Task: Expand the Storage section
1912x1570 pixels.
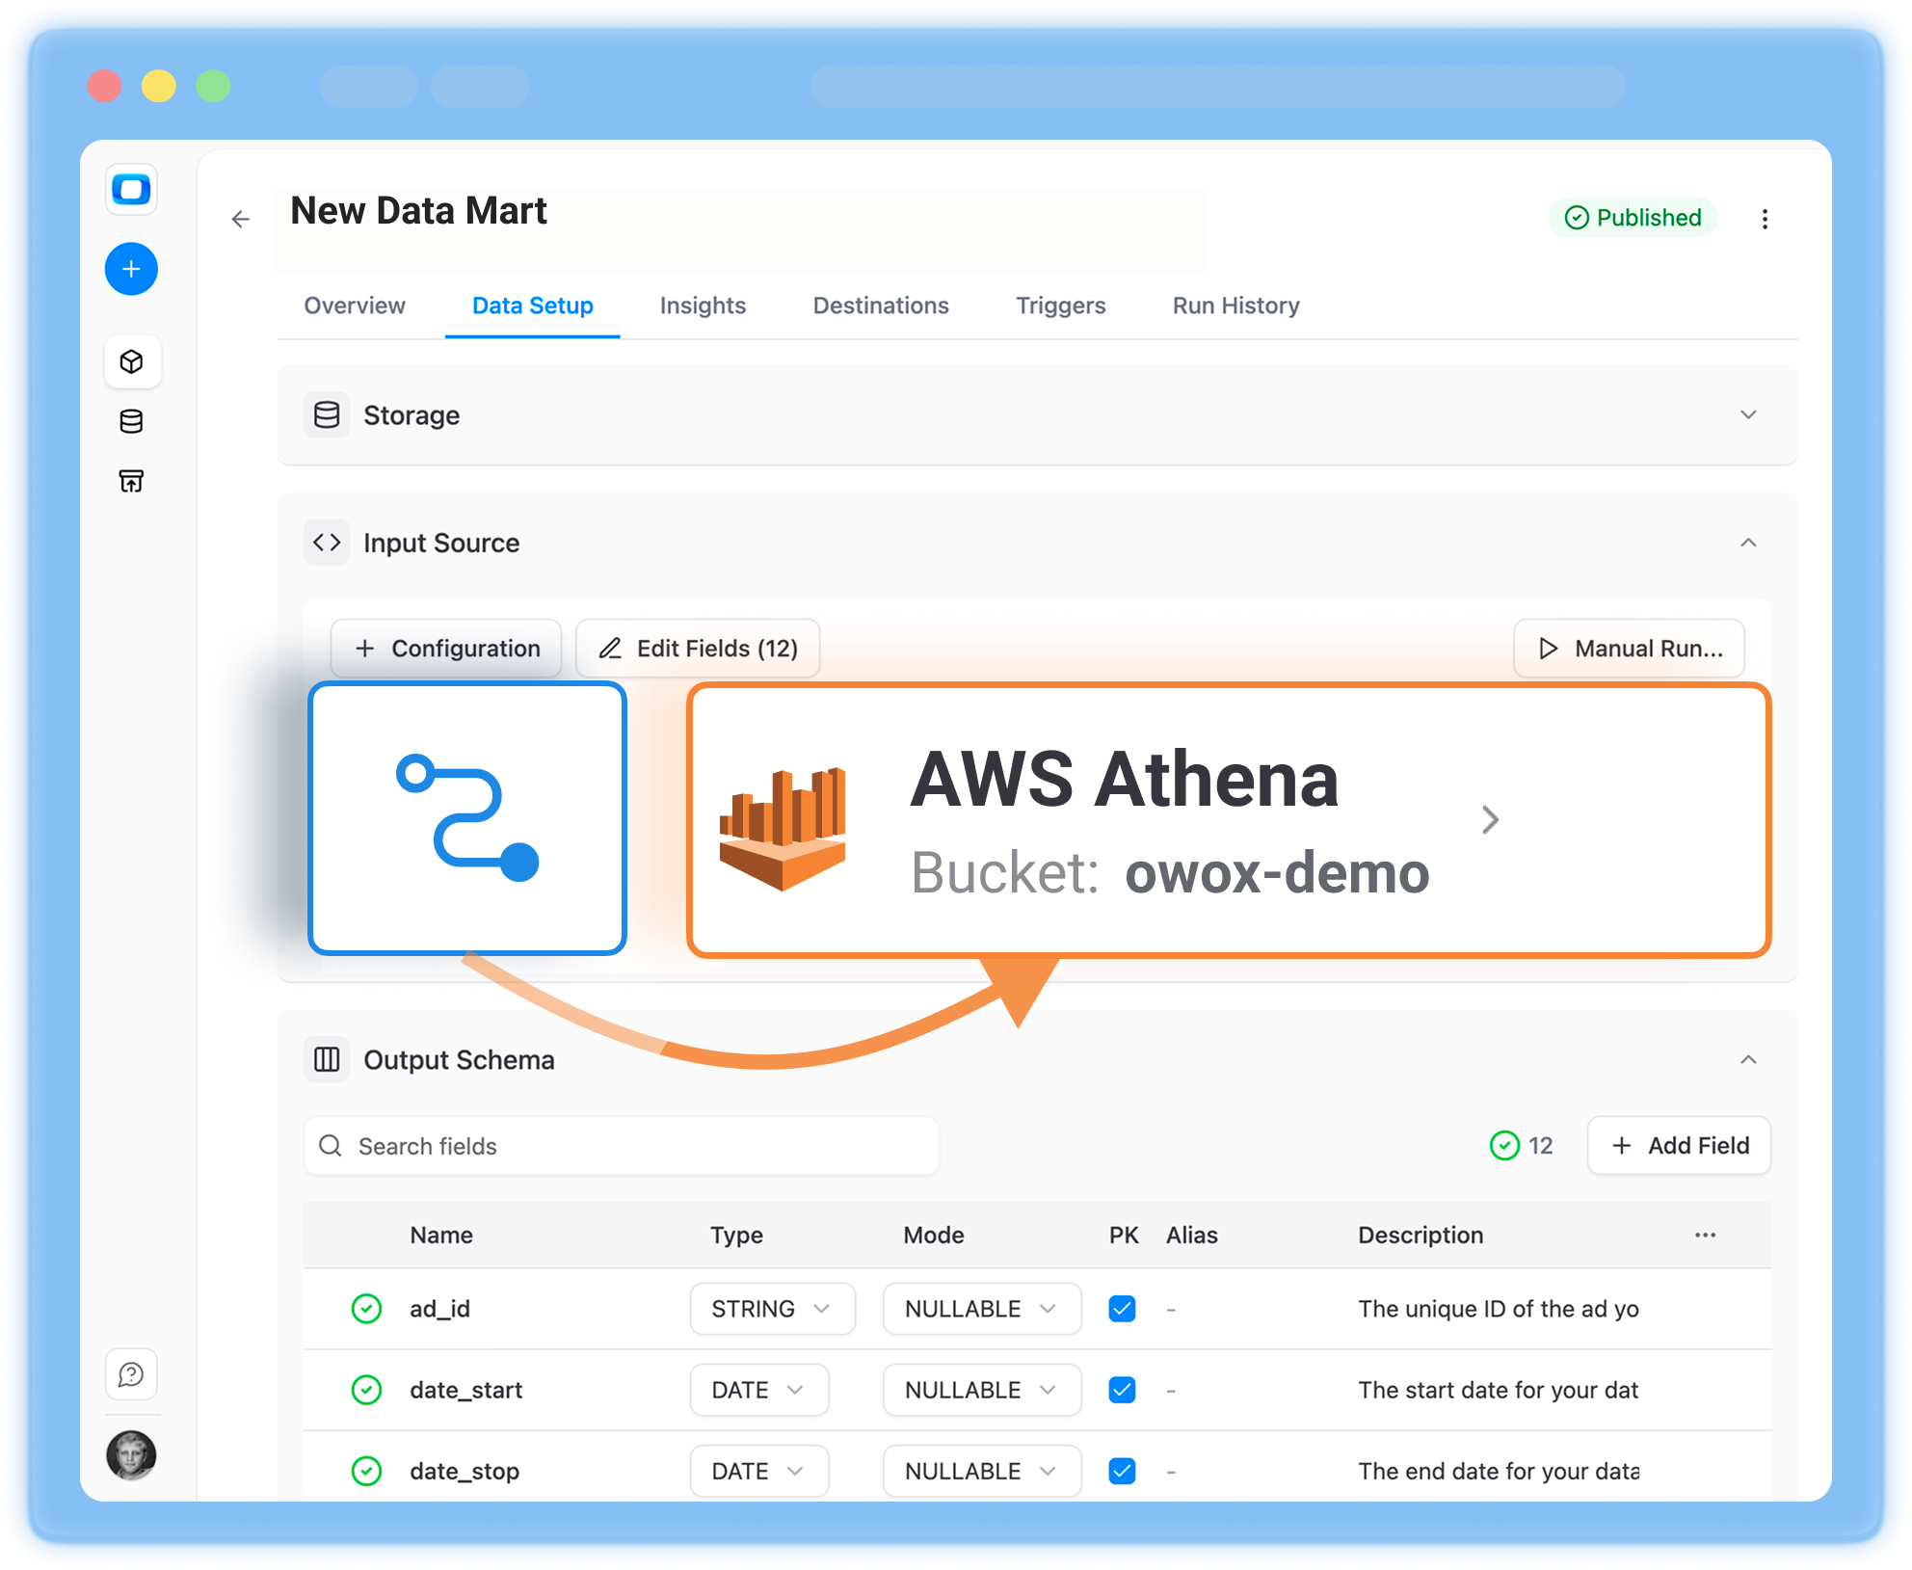Action: (x=1749, y=415)
